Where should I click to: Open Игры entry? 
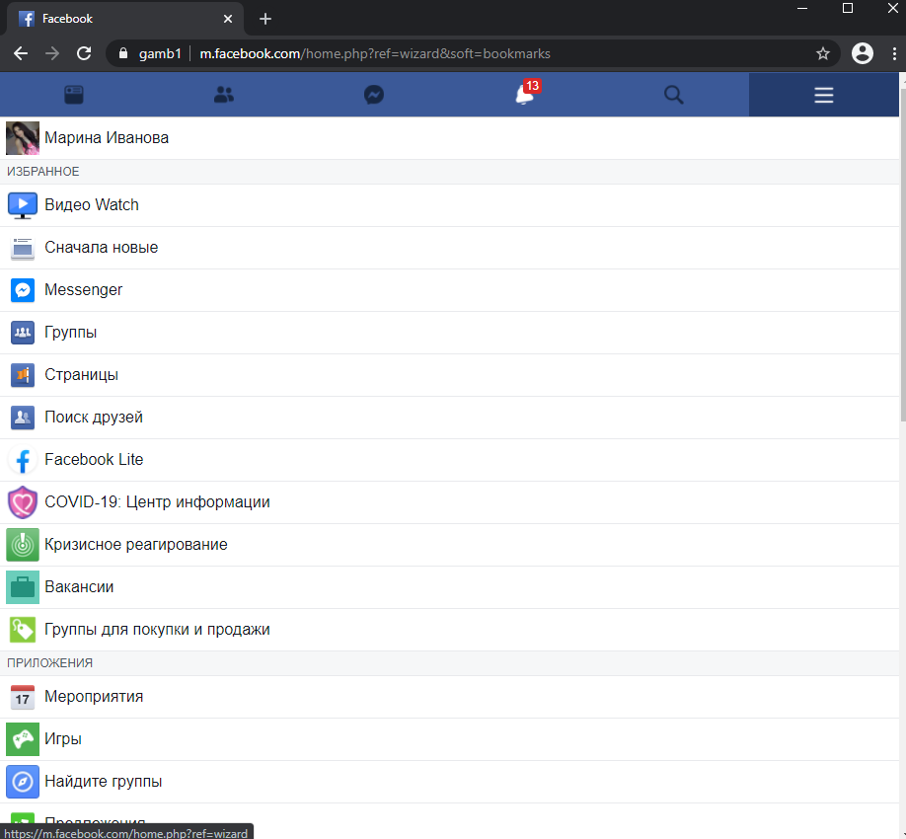tap(449, 739)
